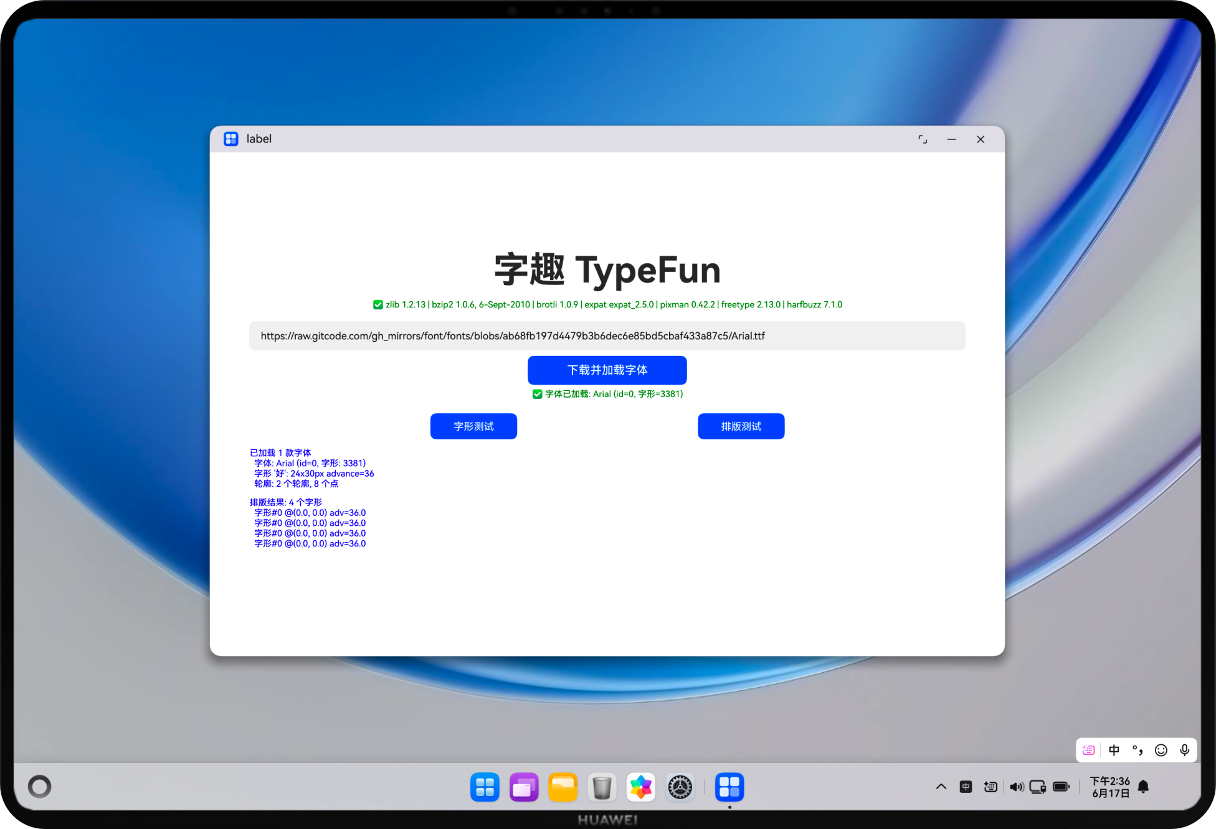Check the battery status icon
Viewport: 1216px width, 829px height.
(x=1061, y=787)
